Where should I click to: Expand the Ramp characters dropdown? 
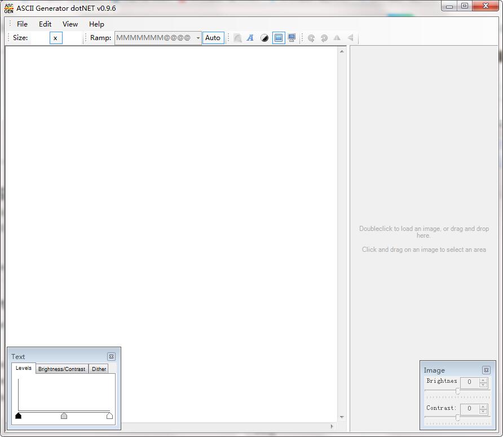tap(198, 38)
